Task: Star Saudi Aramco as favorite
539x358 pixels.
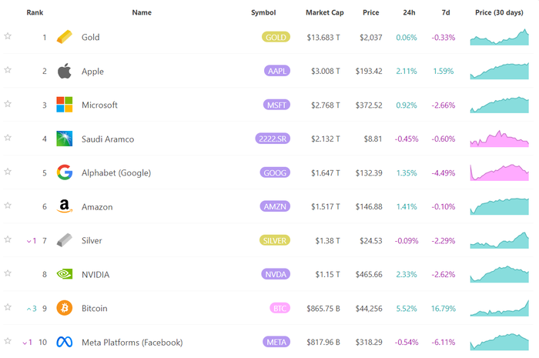Action: click(8, 138)
